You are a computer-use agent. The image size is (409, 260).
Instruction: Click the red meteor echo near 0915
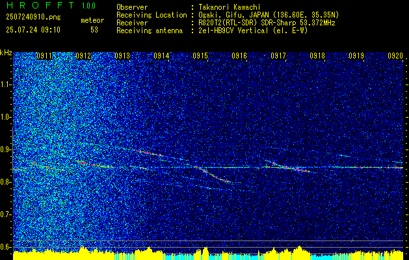click(213, 174)
